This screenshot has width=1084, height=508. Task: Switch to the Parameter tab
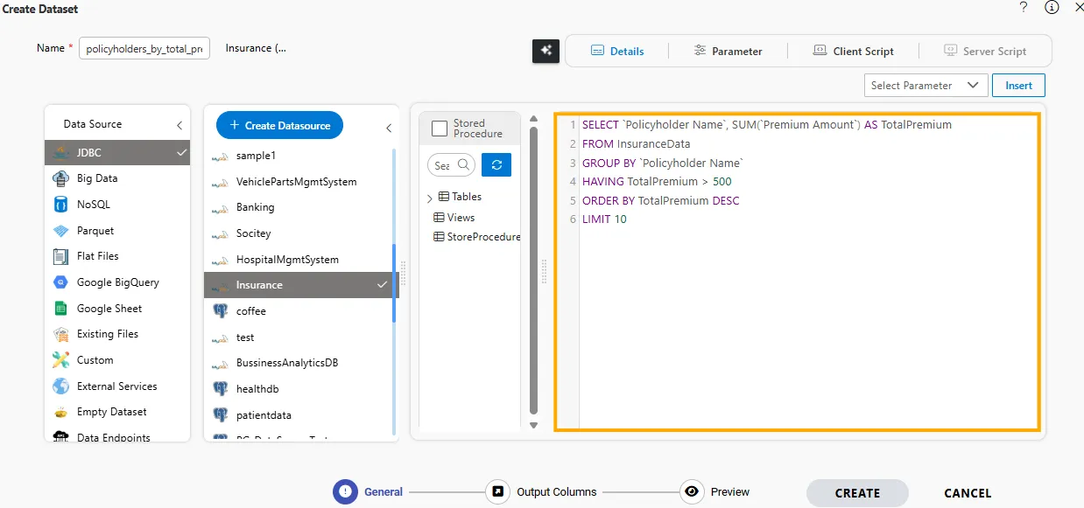728,52
